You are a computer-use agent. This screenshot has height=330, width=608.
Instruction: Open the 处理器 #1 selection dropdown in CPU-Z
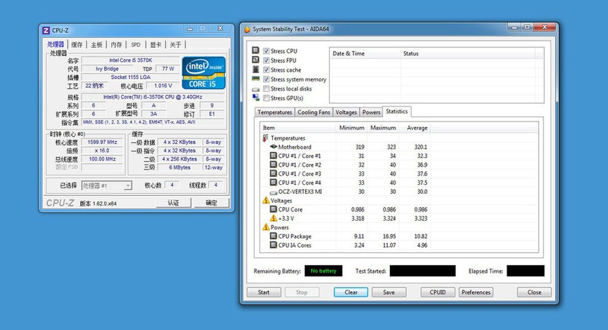tap(106, 186)
